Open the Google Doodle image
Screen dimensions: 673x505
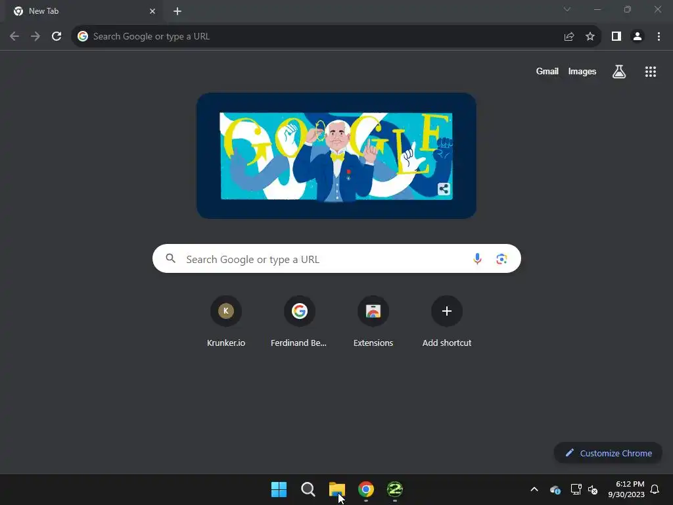[x=336, y=156]
